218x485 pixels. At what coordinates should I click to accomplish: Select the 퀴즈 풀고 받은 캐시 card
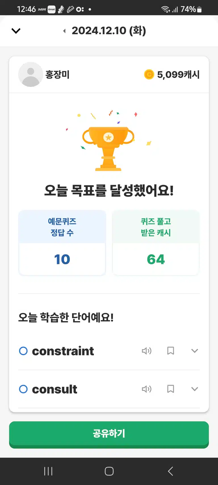[156, 243]
